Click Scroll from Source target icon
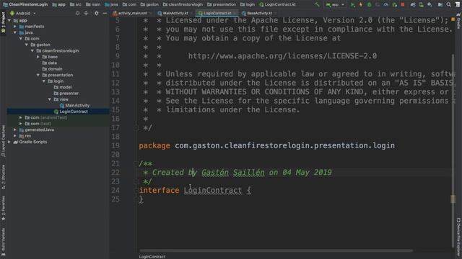This screenshot has height=259, width=462. pyautogui.click(x=77, y=13)
